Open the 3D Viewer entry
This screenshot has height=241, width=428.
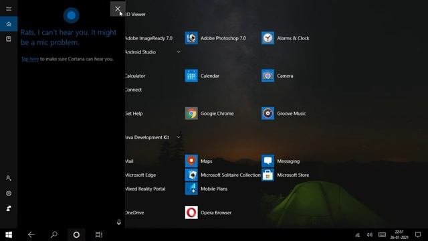tap(135, 14)
